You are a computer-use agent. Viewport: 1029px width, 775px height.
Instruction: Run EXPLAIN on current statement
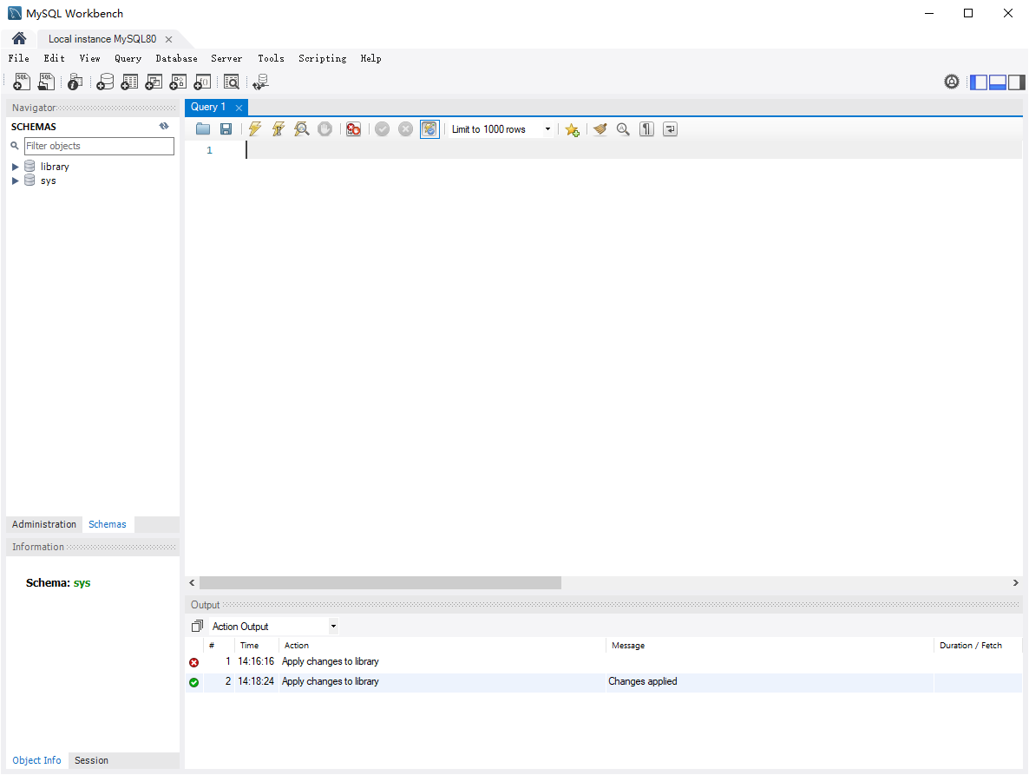pyautogui.click(x=302, y=128)
